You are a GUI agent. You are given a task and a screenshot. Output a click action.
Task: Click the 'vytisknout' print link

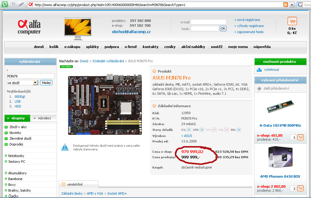point(271,70)
